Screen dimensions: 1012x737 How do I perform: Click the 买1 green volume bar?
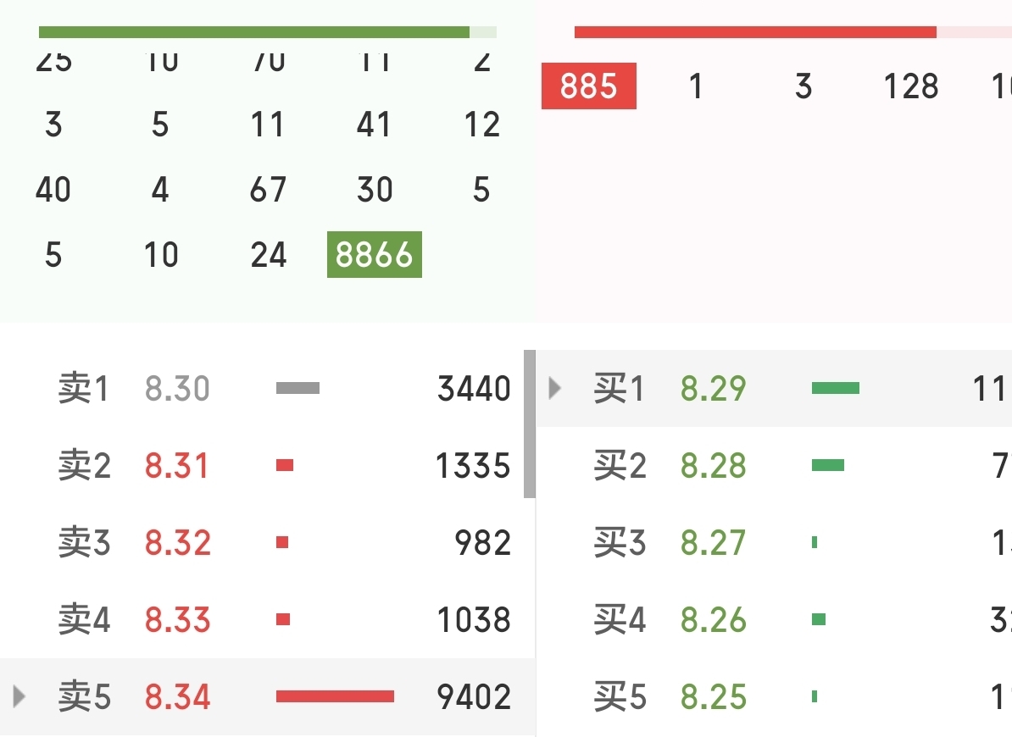[835, 388]
